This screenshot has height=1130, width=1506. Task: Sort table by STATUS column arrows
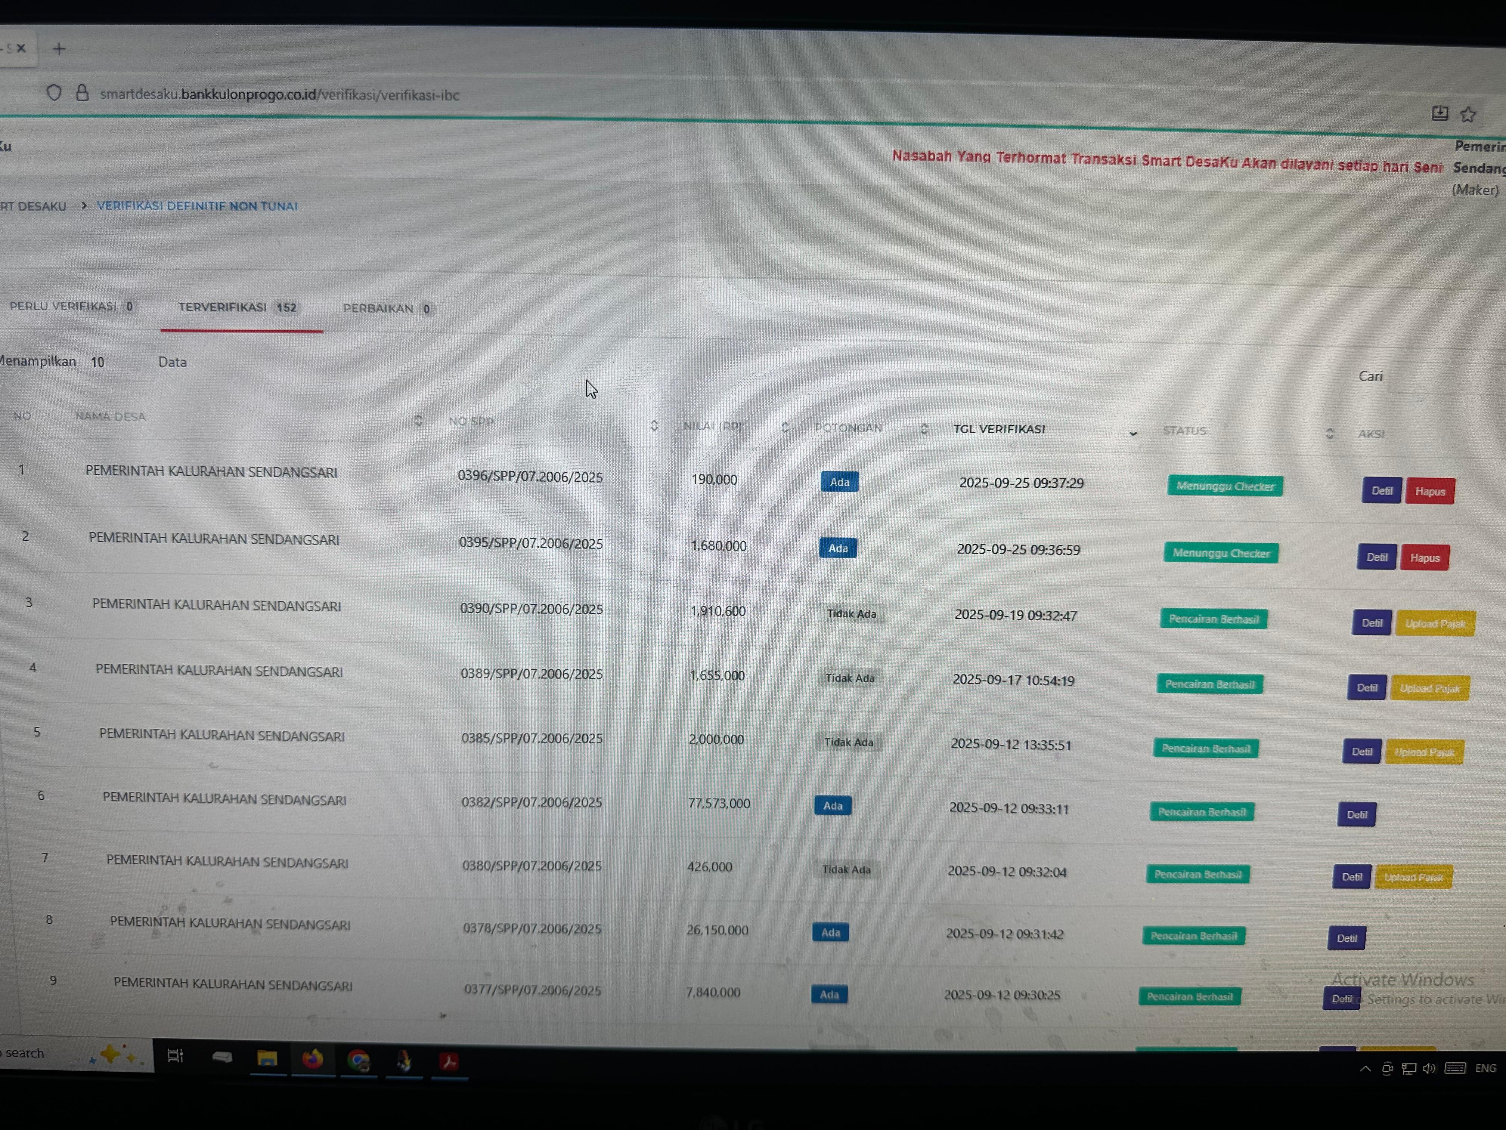1330,434
